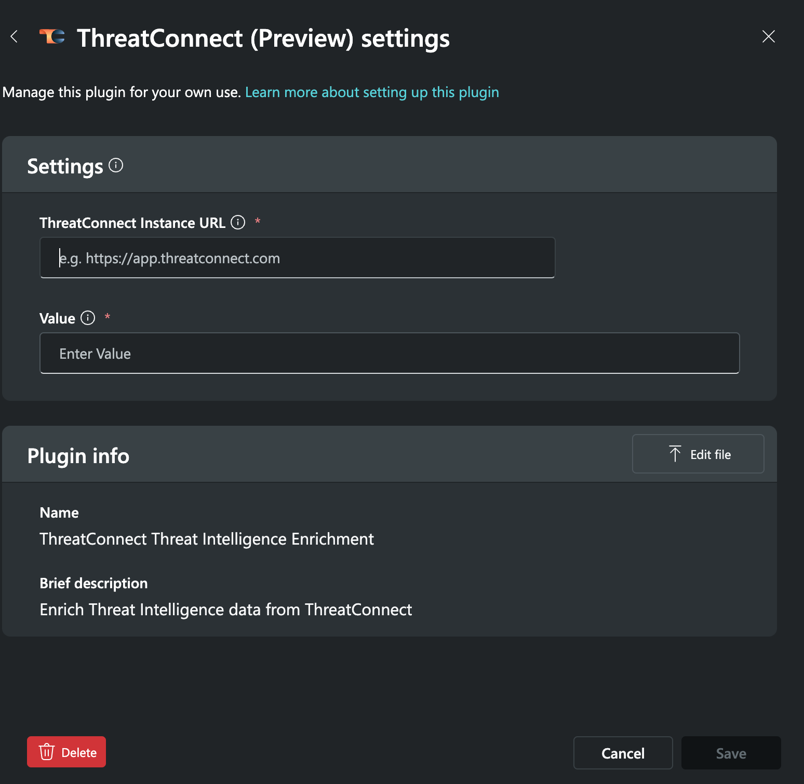Open the Learn more about setting up link
Image resolution: width=804 pixels, height=784 pixels.
pyautogui.click(x=372, y=92)
